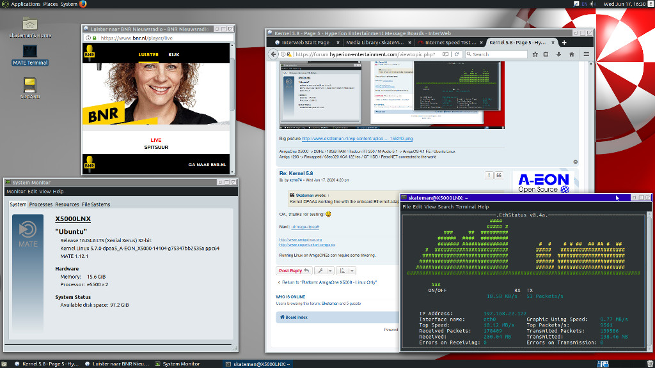Open topic tools wrench dropdown
The image size is (655, 368).
(324, 271)
